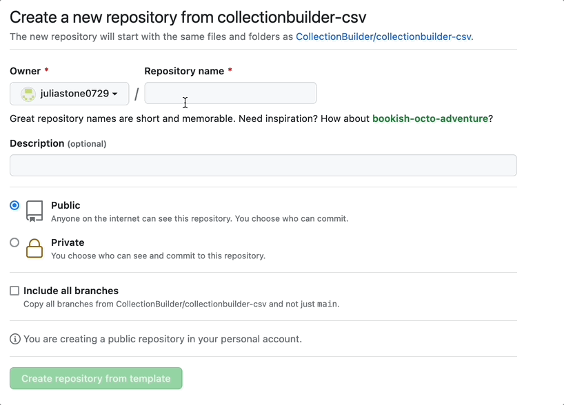Click the private repository lock icon
The width and height of the screenshot is (564, 405).
pyautogui.click(x=34, y=249)
